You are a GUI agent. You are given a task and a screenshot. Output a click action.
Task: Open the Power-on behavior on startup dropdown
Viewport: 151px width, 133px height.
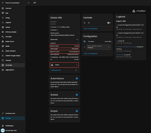(x=99, y=47)
